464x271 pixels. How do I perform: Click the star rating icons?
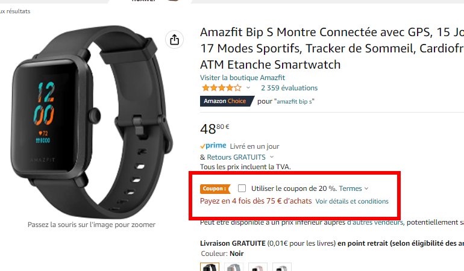[x=221, y=88]
